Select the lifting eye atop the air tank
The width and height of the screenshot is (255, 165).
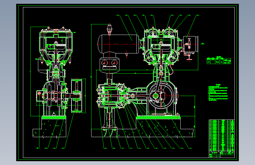[x=109, y=29]
